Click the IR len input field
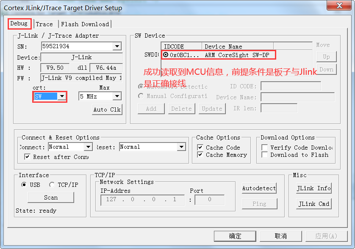This screenshot has width=355, height=249. point(279,108)
